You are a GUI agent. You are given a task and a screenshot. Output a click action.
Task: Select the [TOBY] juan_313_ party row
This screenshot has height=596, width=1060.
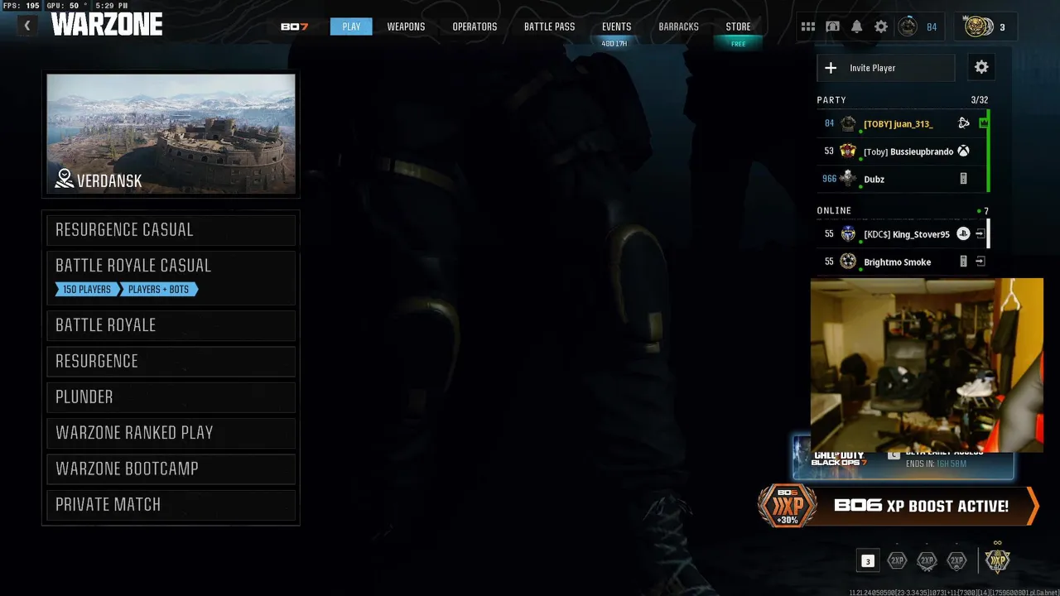point(901,123)
